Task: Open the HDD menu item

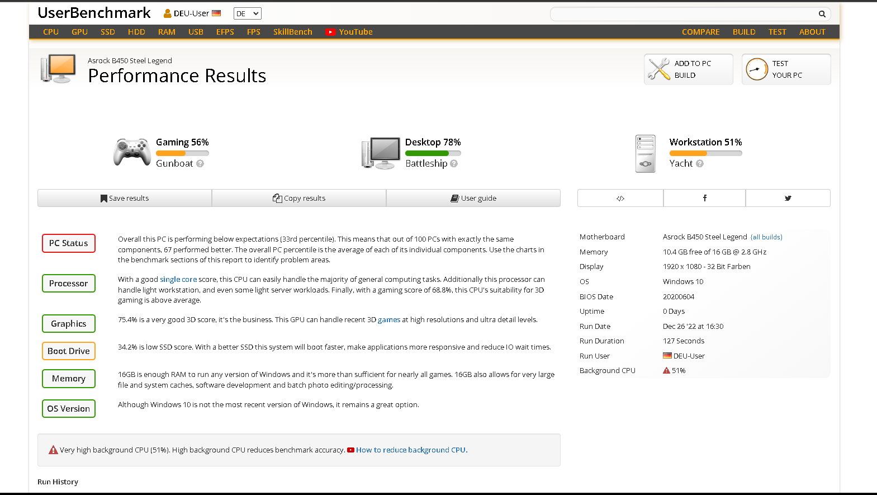Action: (136, 32)
